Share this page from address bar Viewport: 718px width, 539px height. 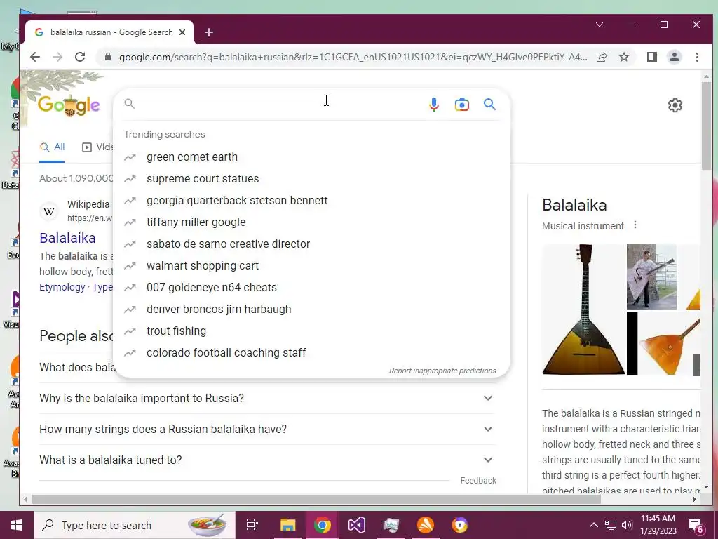point(601,57)
